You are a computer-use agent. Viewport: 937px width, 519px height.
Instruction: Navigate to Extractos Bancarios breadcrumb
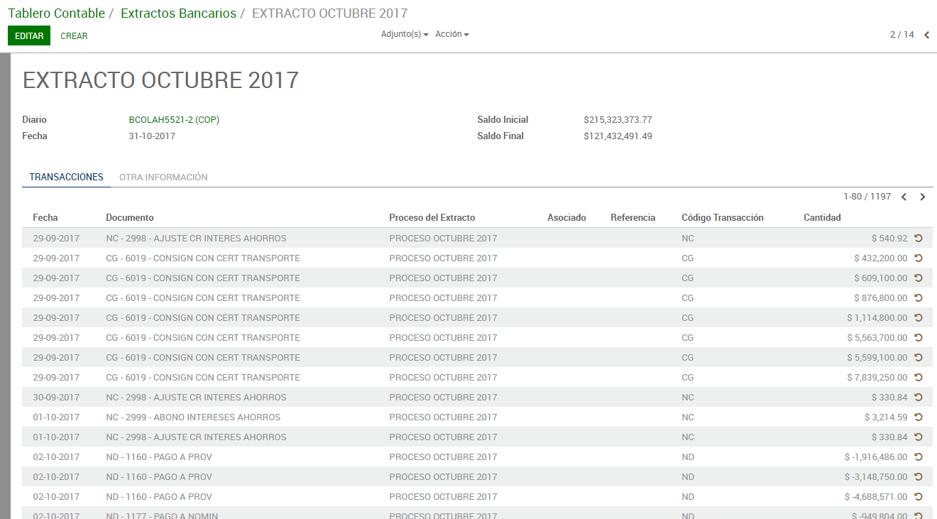pyautogui.click(x=178, y=13)
